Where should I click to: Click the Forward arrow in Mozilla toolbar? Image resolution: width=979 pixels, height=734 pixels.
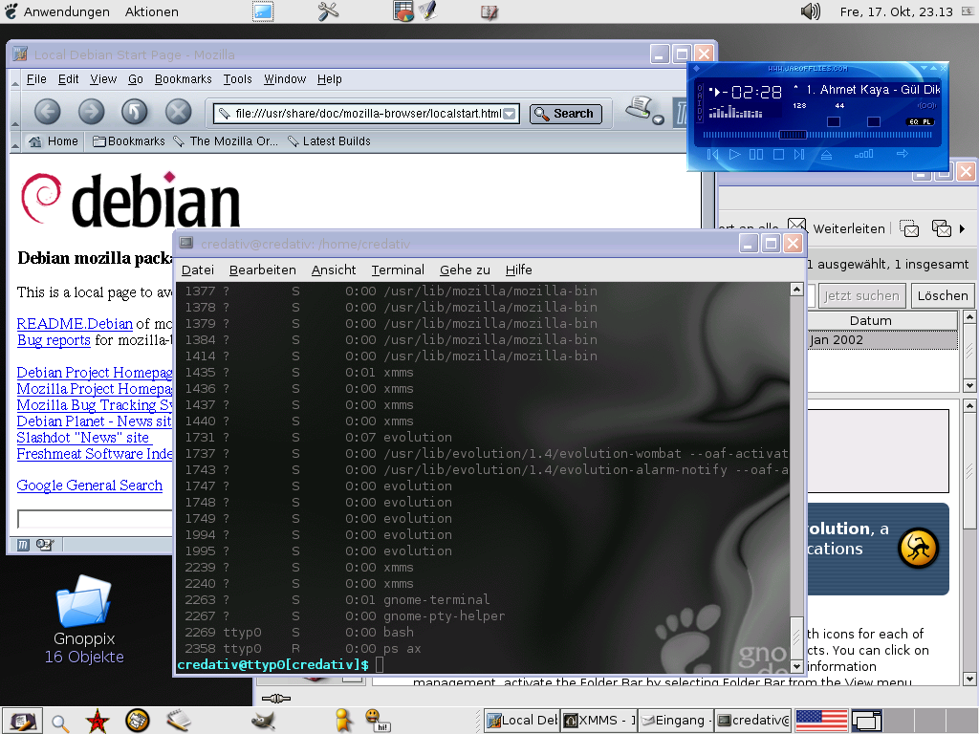point(91,113)
